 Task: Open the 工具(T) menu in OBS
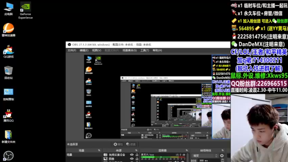(x=145, y=50)
